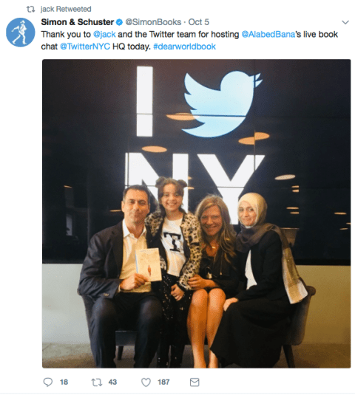Click the 'jack Retweeted' label
This screenshot has height=395, width=355.
(x=66, y=10)
